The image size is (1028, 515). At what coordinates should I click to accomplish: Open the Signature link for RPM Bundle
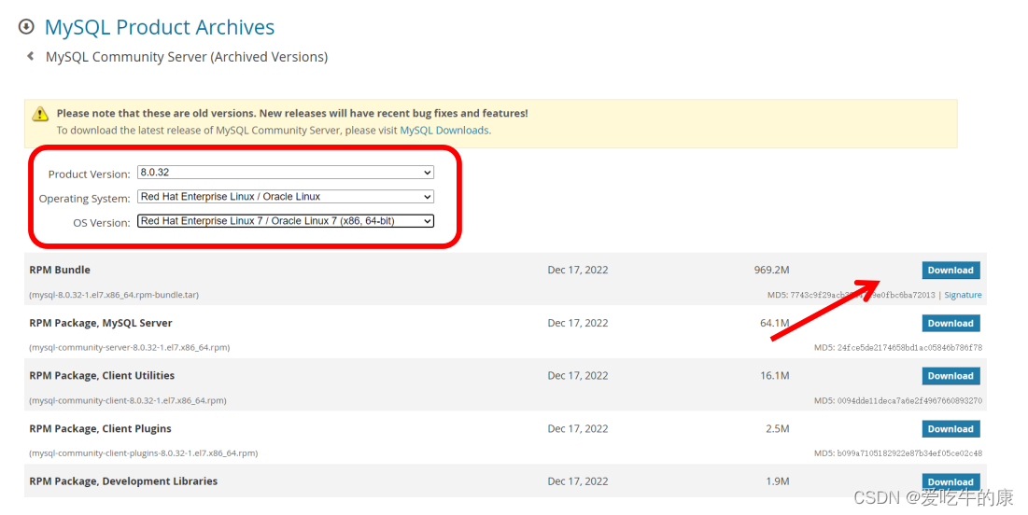coord(963,295)
